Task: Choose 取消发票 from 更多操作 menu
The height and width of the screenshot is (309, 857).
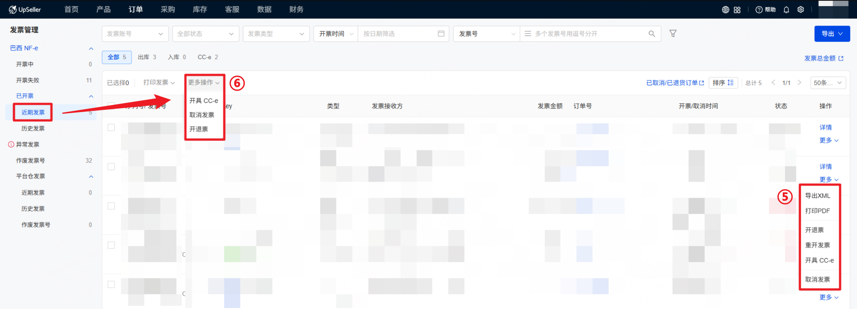Action: (202, 115)
